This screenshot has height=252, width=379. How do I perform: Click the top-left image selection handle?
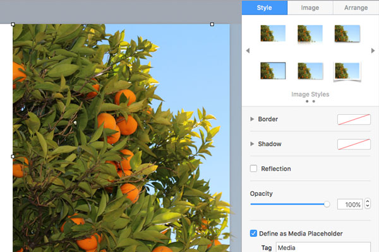point(13,25)
